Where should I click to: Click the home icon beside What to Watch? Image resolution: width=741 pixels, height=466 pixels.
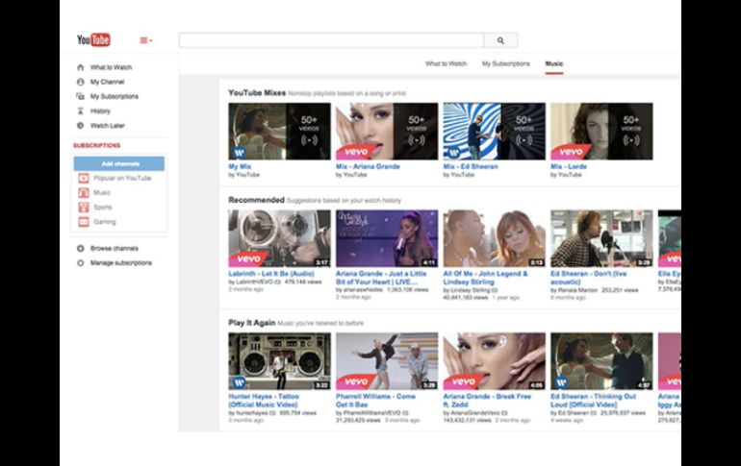(x=80, y=67)
